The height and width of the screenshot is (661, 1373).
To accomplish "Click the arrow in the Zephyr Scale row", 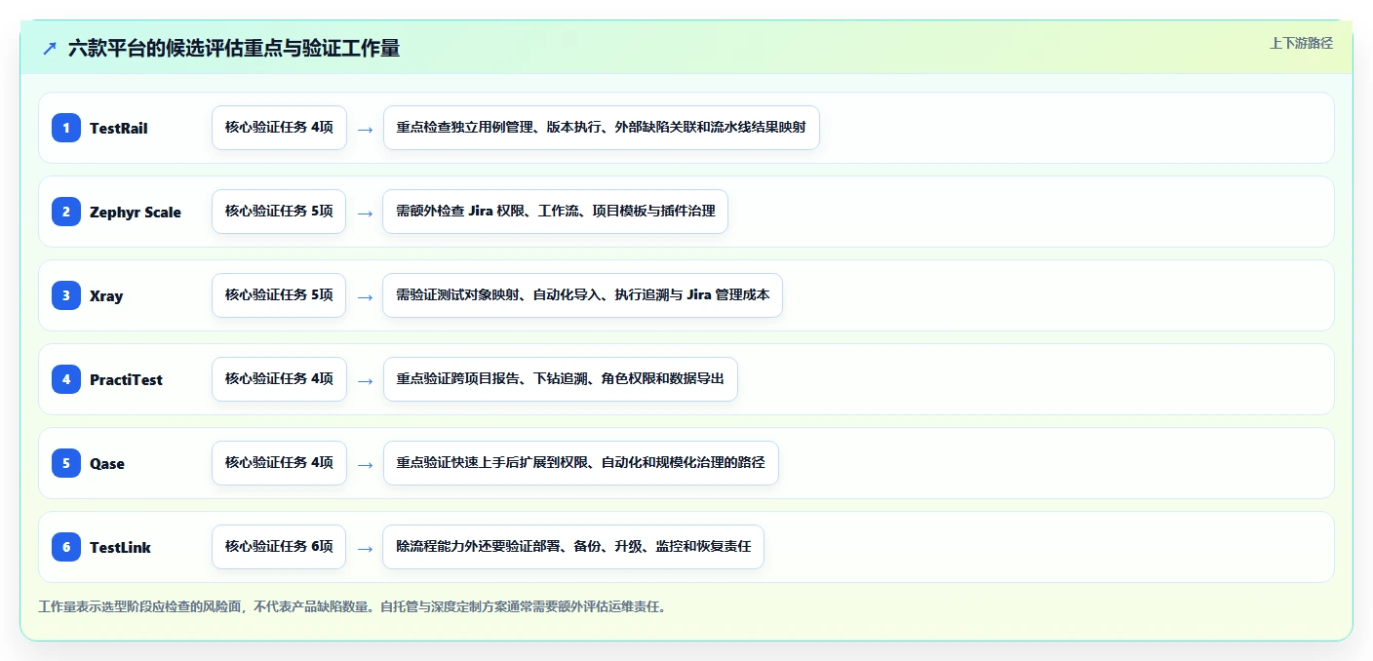I will [x=365, y=213].
